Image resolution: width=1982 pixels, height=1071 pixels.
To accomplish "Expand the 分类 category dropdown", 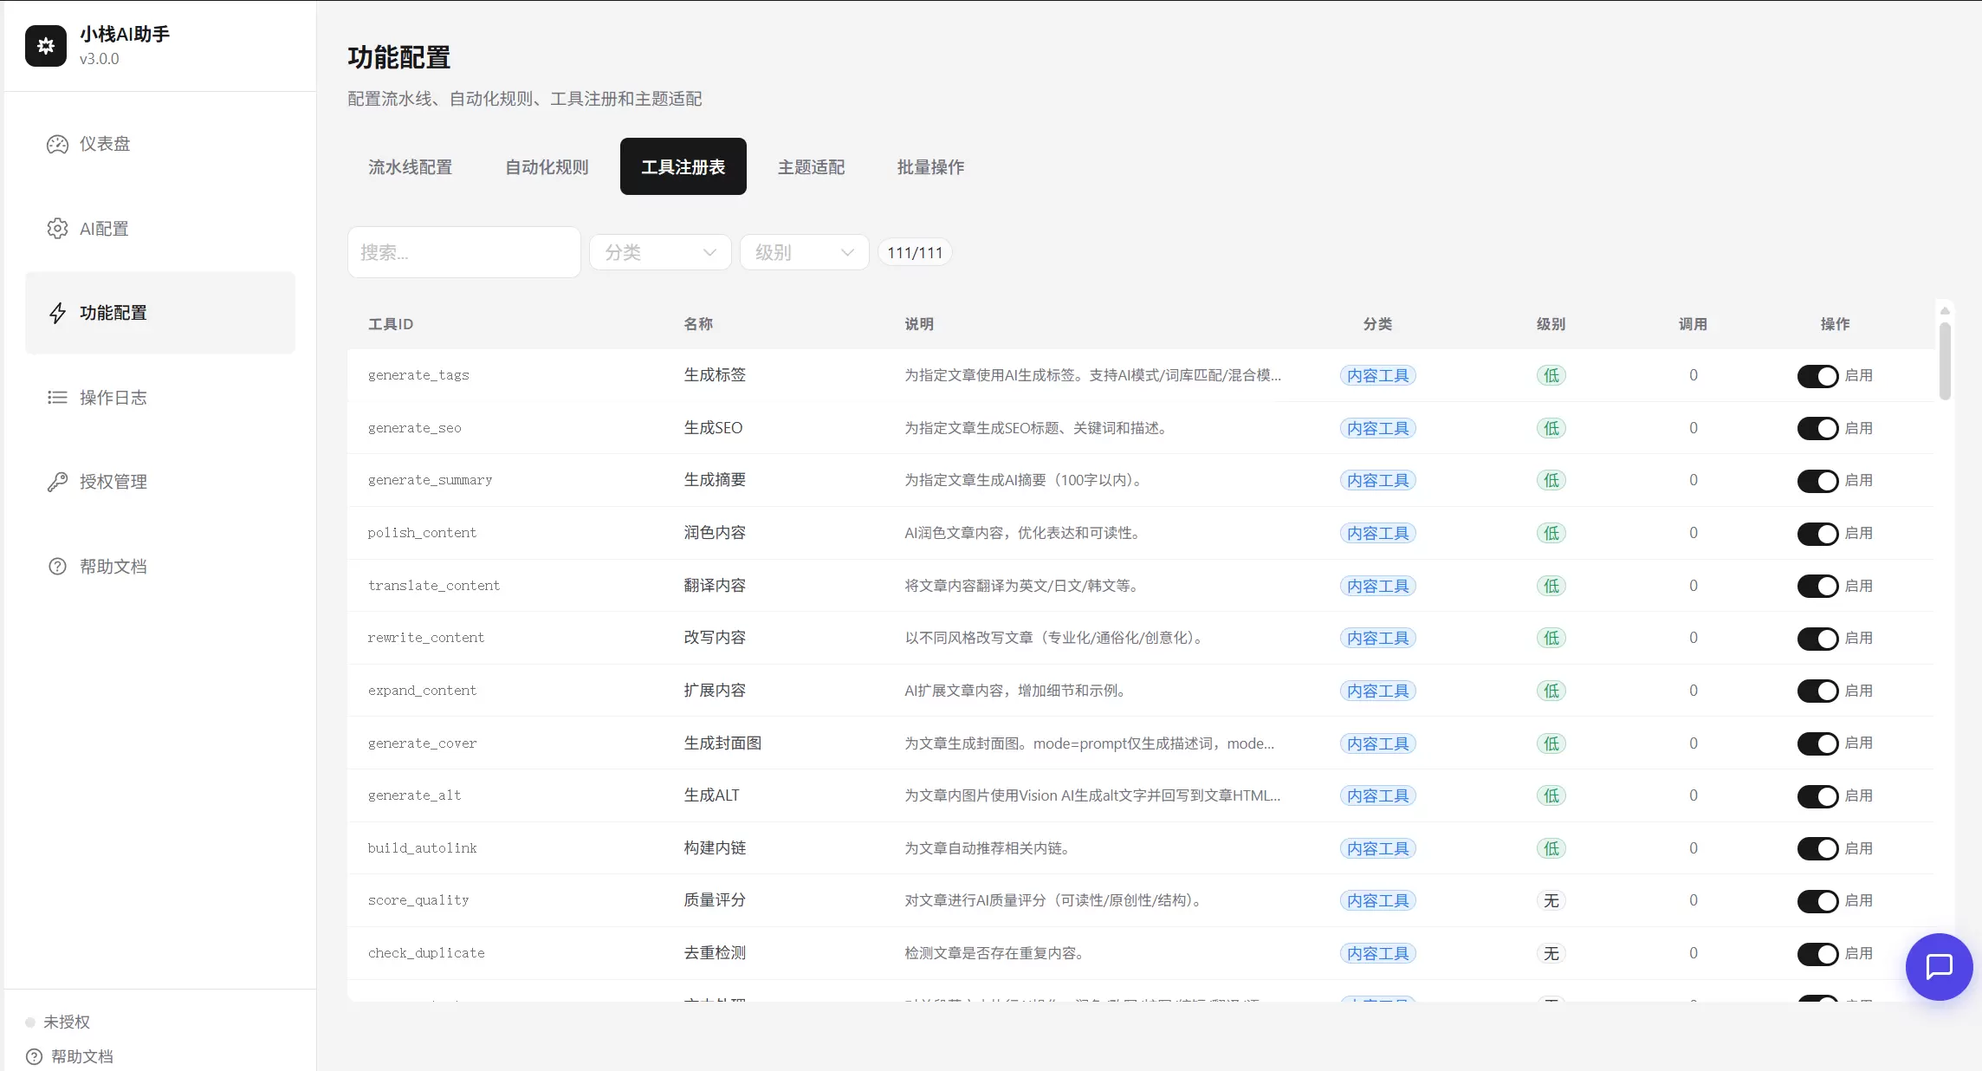I will point(661,252).
